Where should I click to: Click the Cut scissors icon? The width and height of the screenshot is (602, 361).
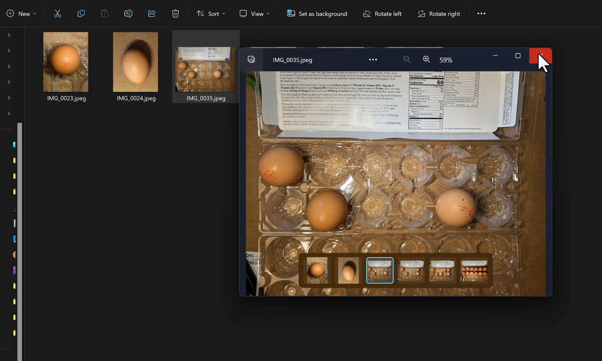pos(57,14)
